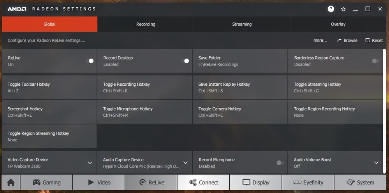The width and height of the screenshot is (389, 193).
Task: Edit the Toggle Microphone Hotkey tile
Action: 144,112
